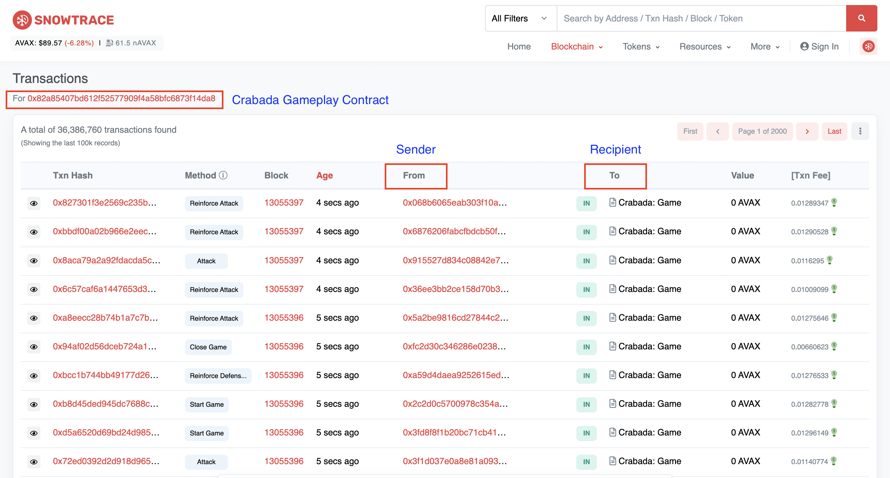The height and width of the screenshot is (478, 890).
Task: Open the three-dots table options menu
Action: tap(860, 131)
